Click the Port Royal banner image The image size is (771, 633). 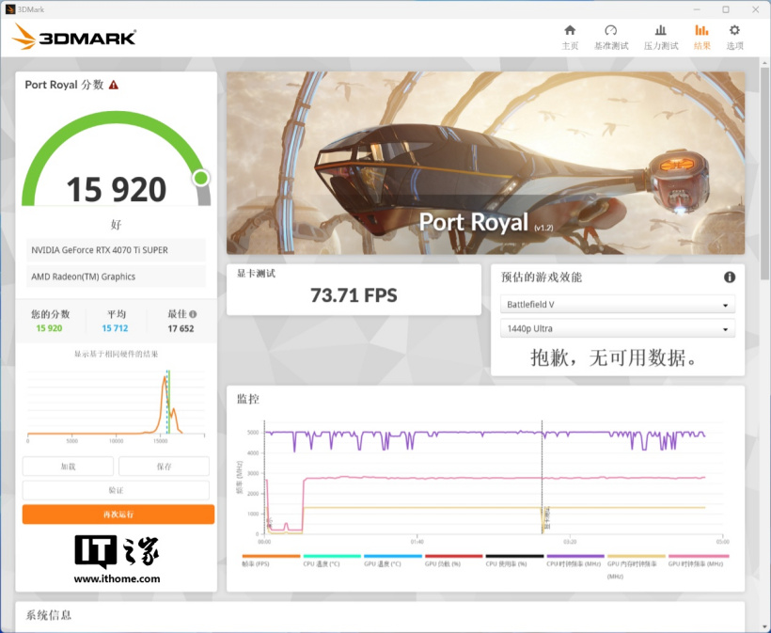(x=485, y=163)
